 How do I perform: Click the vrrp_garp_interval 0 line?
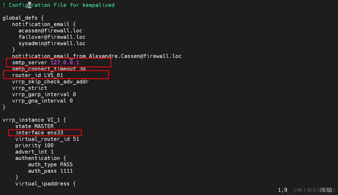point(44,94)
